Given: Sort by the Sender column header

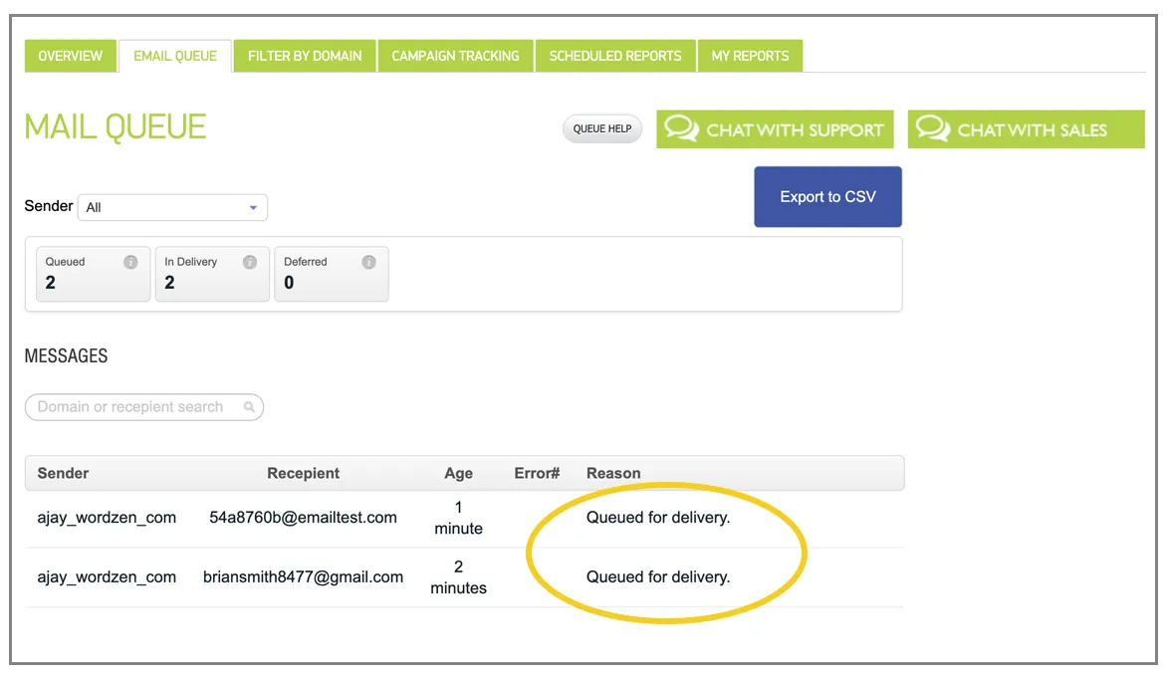Looking at the screenshot, I should [63, 473].
